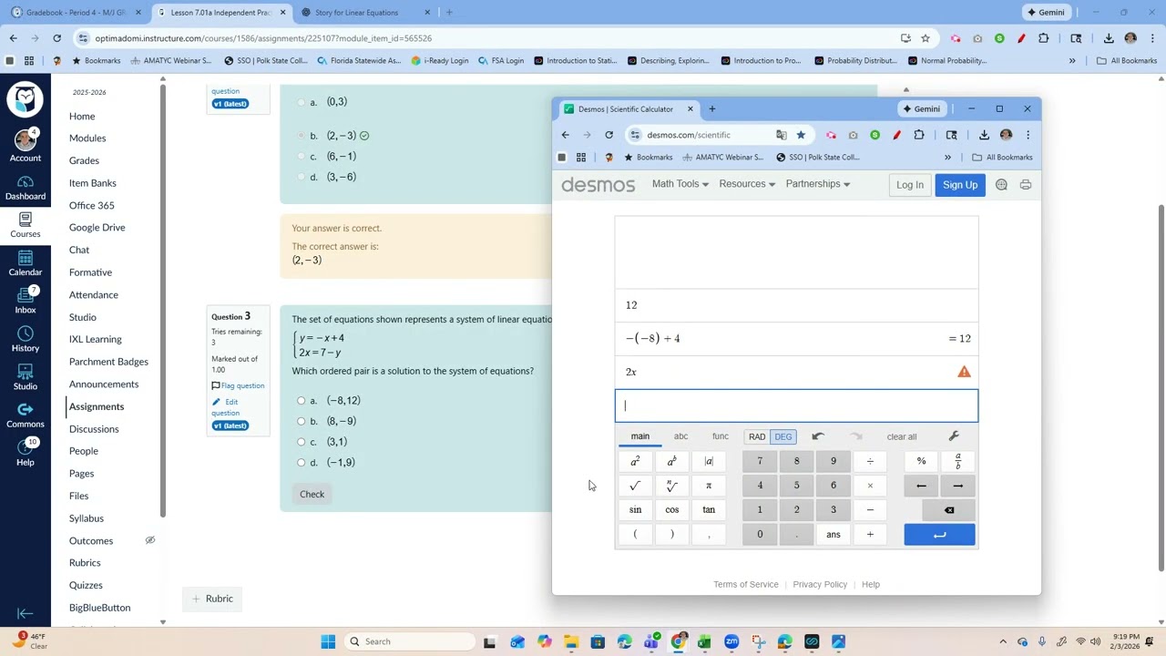
Task: Open Partnerships dropdown in Desmos
Action: (818, 184)
